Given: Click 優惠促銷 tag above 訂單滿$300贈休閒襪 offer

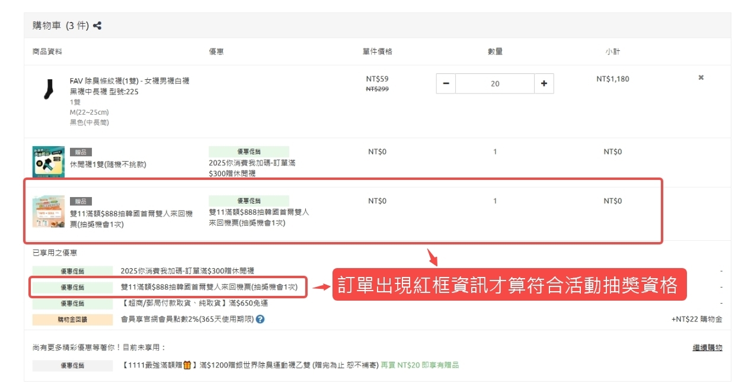Looking at the screenshot, I should (248, 152).
